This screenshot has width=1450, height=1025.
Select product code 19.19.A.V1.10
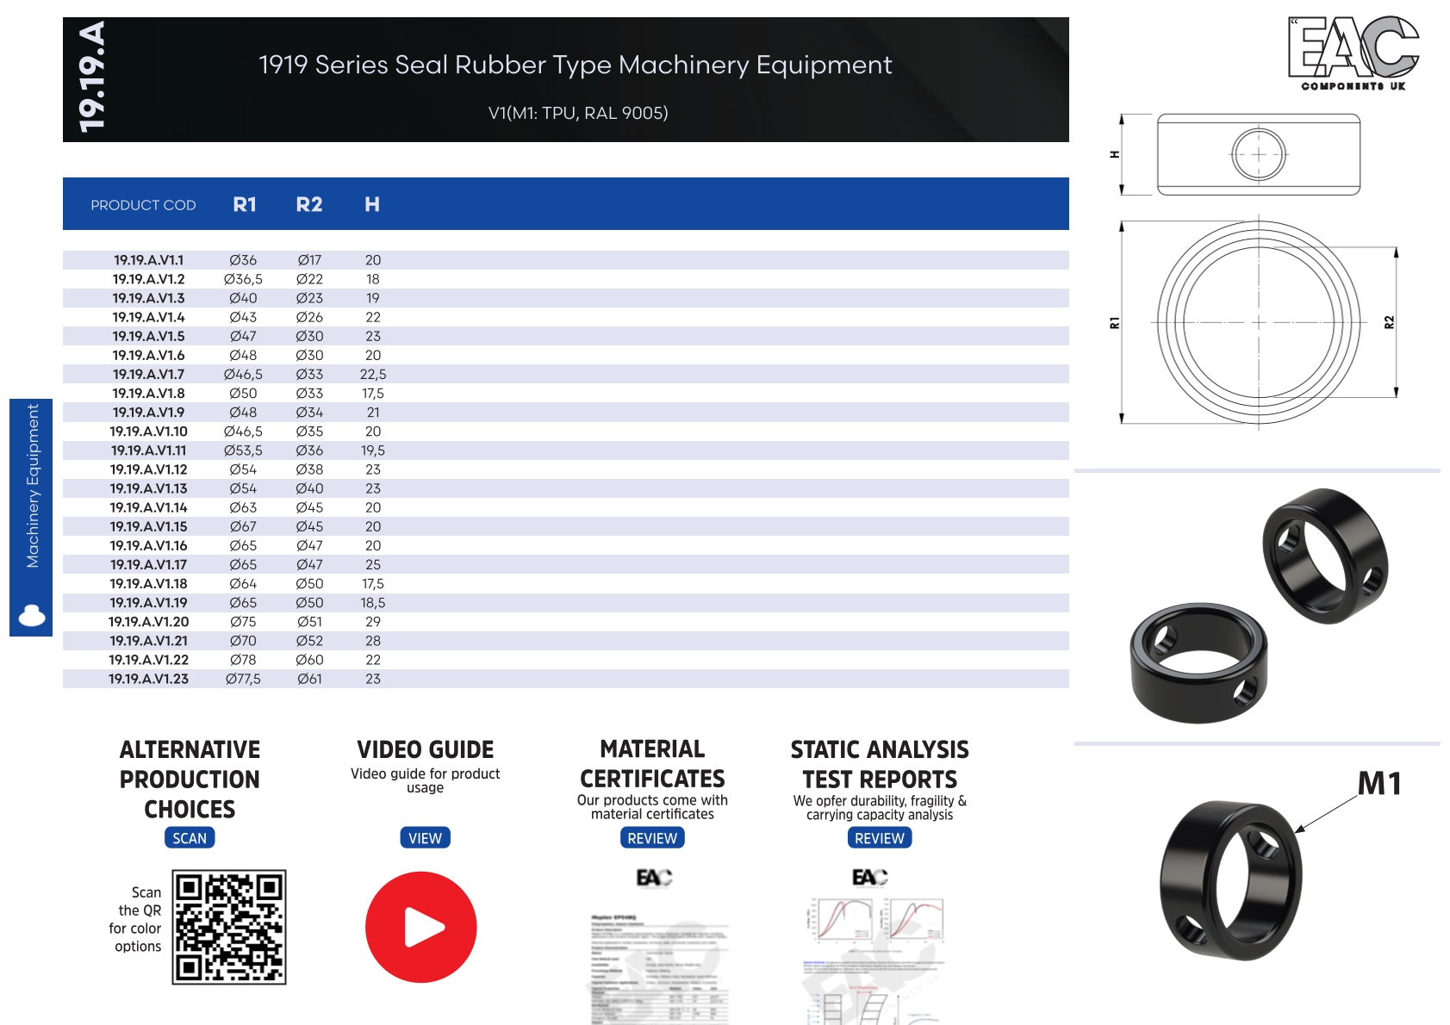(x=148, y=432)
